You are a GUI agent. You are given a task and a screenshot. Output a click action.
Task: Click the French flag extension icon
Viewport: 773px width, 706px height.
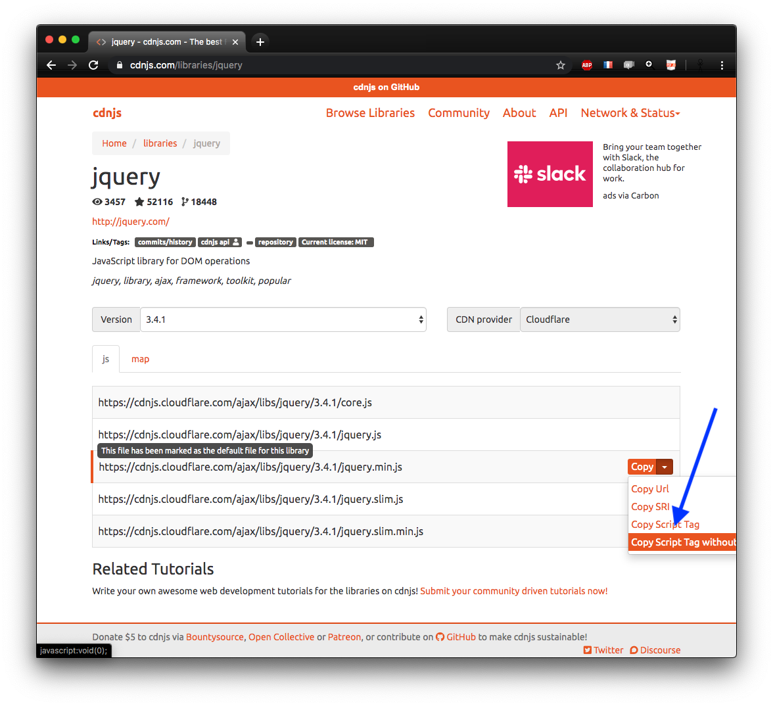click(x=608, y=65)
